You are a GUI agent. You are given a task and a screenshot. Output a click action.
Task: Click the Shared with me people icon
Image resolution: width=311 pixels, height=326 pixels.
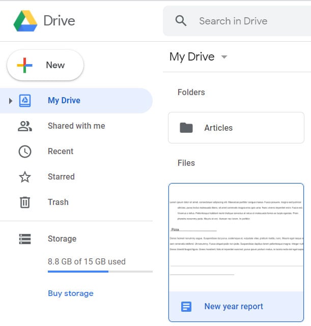(x=25, y=126)
